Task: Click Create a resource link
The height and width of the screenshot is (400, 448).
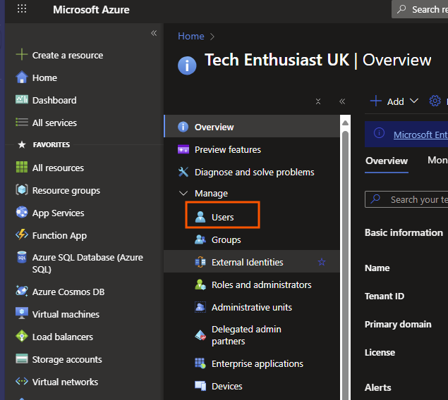Action: [x=68, y=56]
